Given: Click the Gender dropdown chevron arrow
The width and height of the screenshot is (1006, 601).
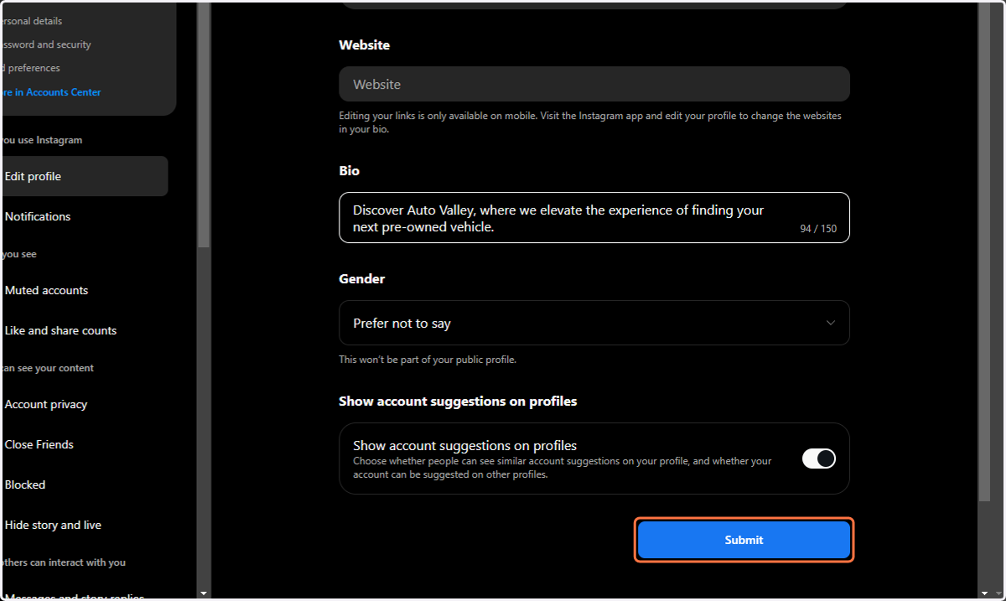Looking at the screenshot, I should tap(831, 323).
